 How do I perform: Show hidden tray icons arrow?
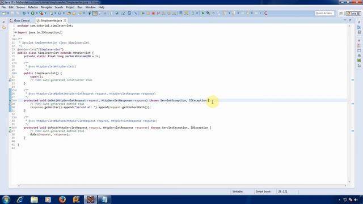pyautogui.click(x=339, y=199)
